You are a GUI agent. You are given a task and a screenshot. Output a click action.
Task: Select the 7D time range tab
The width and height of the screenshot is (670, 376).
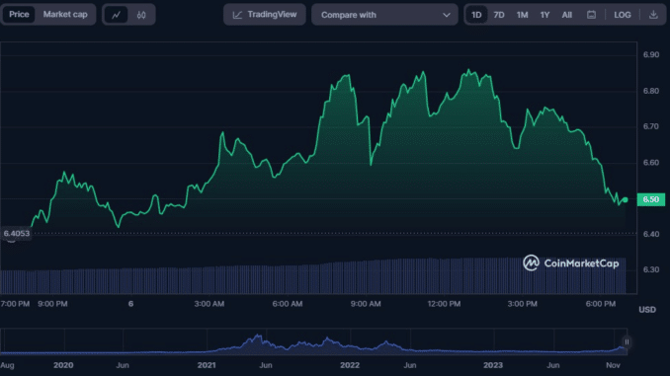(499, 15)
